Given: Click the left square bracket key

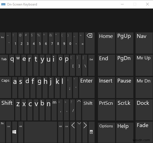Looking at the screenshot, I should [x=72, y=65].
